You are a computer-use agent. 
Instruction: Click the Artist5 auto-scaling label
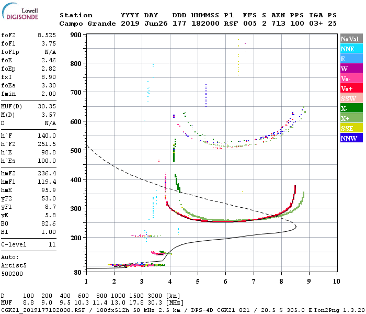[14, 266]
